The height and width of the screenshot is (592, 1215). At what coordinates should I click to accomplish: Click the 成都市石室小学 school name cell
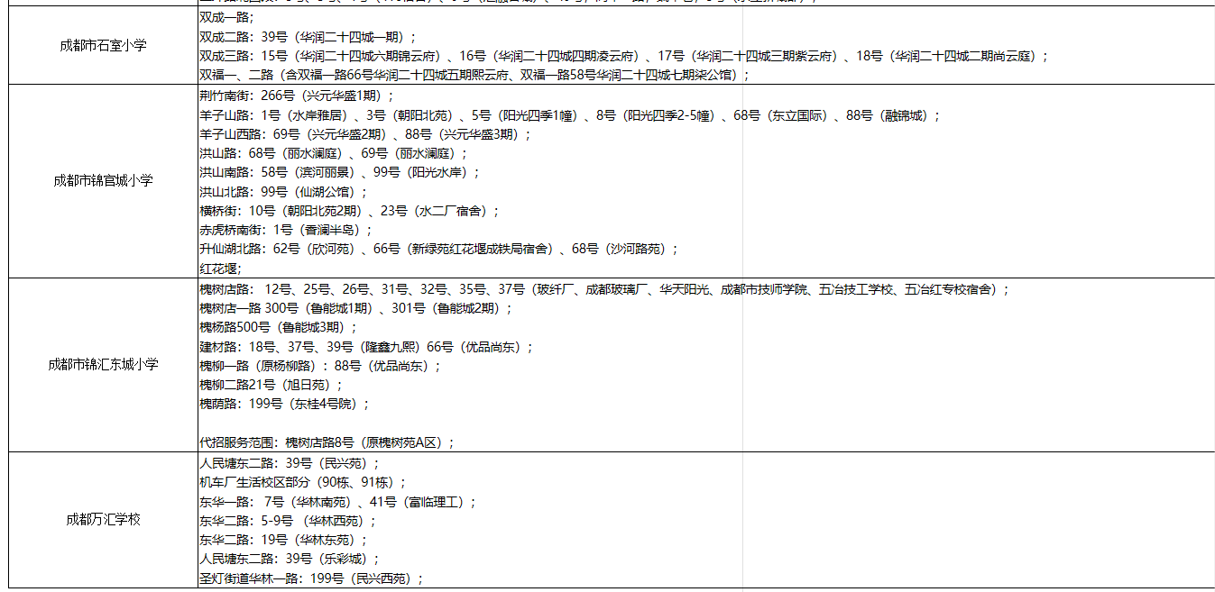(x=103, y=45)
